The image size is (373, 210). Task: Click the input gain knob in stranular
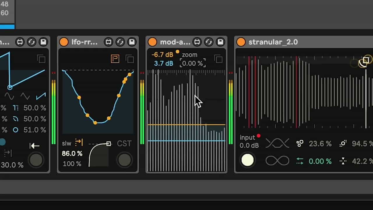247,160
